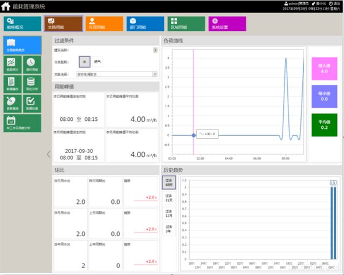Screen dimensions: 344x275
Task: Open the green checkmark-box icon sidebar tile
Action: tap(32, 104)
